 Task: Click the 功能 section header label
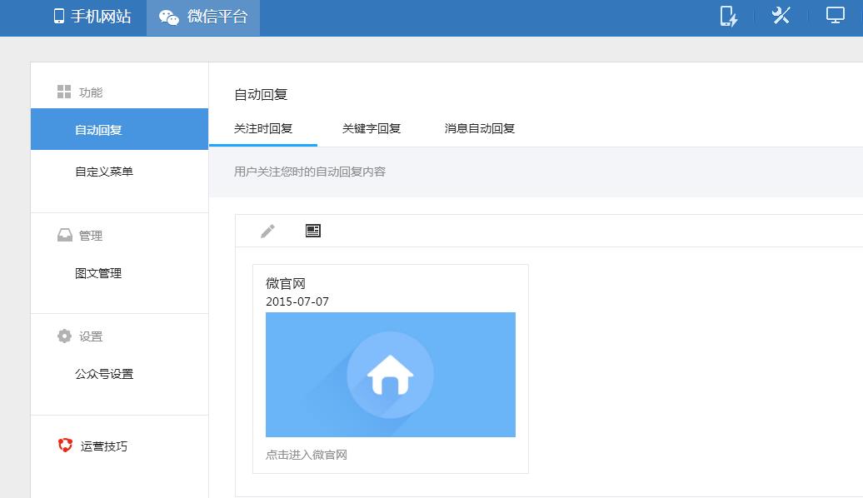coord(91,92)
